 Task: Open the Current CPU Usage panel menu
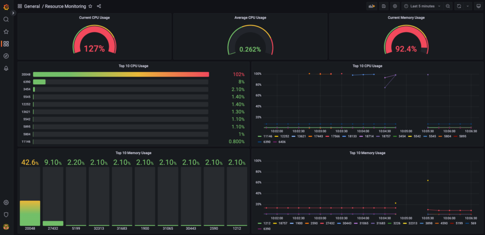(94, 18)
